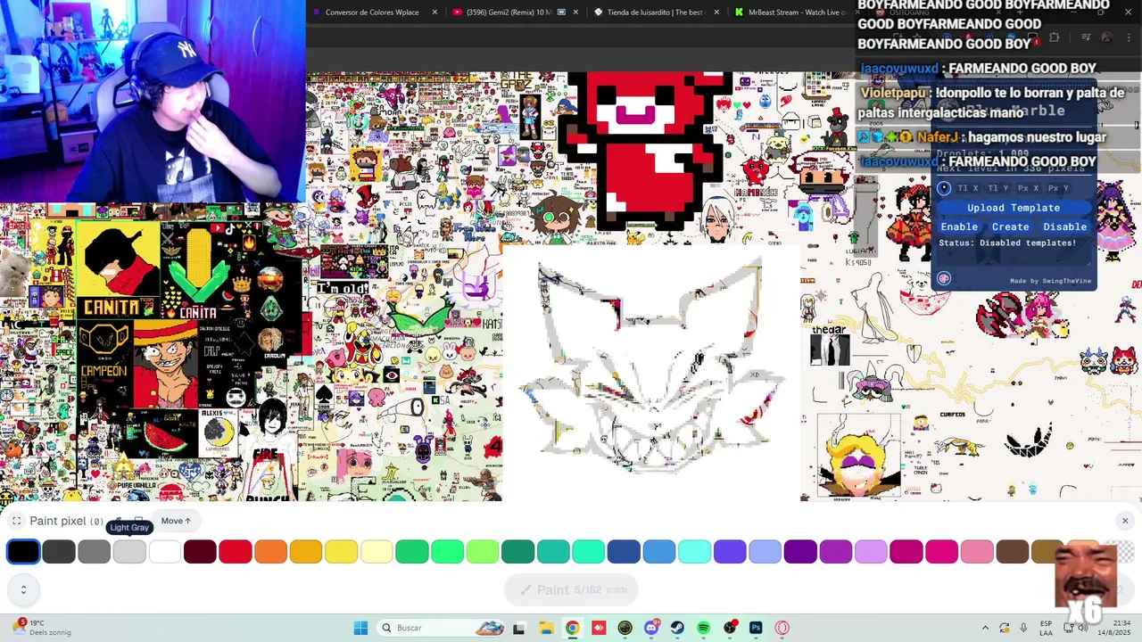Open the red app icon next to Chrome

pyautogui.click(x=598, y=628)
